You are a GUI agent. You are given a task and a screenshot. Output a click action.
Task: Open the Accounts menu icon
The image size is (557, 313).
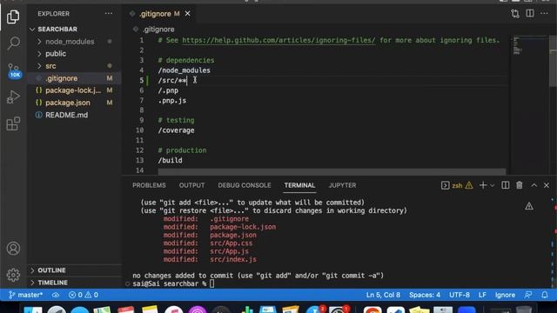[13, 249]
